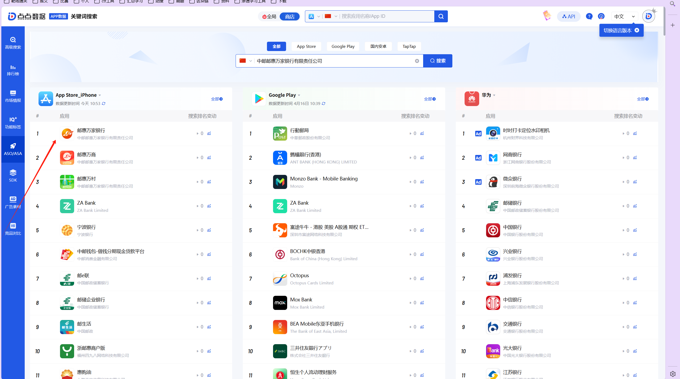Screen dimensions: 680x379
Task: Click the blue 搜索 button
Action: point(437,61)
